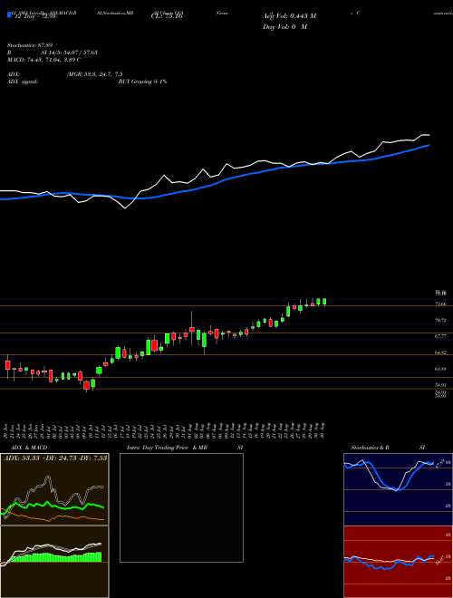Click the 61.88 price axis label
This screenshot has width=453, height=598.
(x=441, y=369)
